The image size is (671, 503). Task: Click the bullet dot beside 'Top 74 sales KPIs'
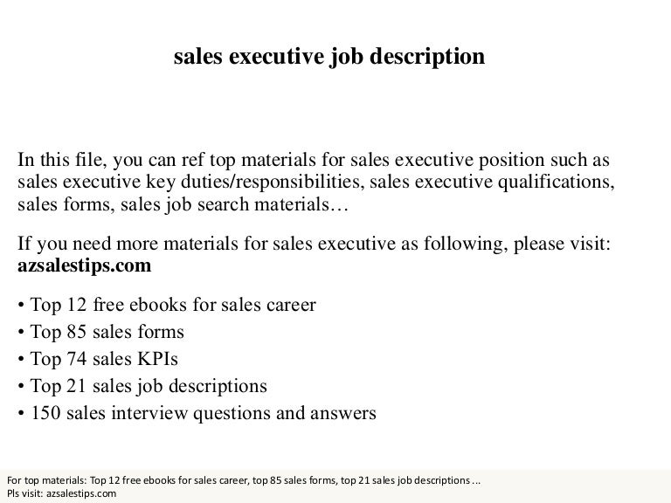(21, 359)
